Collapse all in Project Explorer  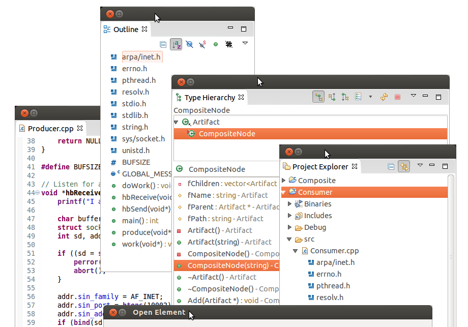click(391, 166)
